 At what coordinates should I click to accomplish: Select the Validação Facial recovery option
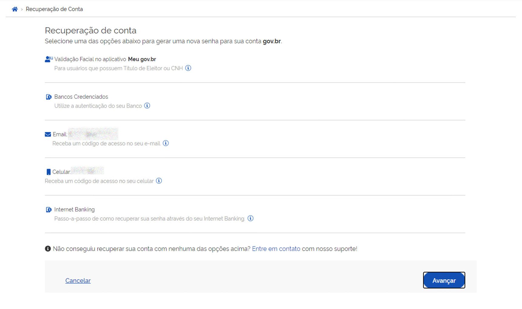(x=105, y=59)
